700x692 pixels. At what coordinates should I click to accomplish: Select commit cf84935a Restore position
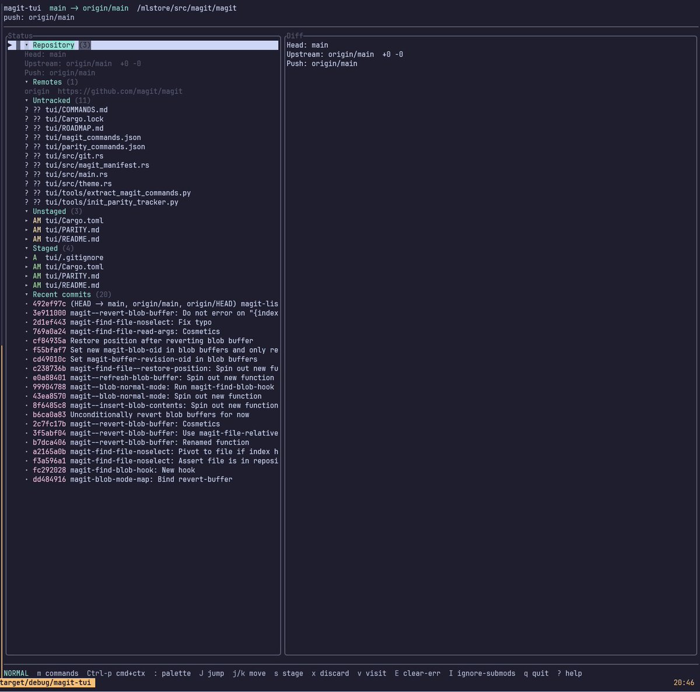click(139, 341)
